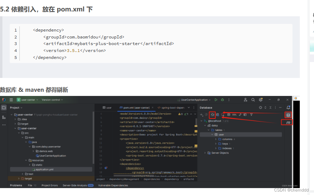Click the artifactId breadcrumb

pos(189,179)
